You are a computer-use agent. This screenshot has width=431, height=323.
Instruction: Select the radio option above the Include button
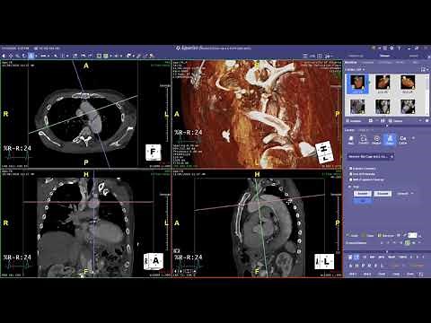pyautogui.click(x=350, y=187)
